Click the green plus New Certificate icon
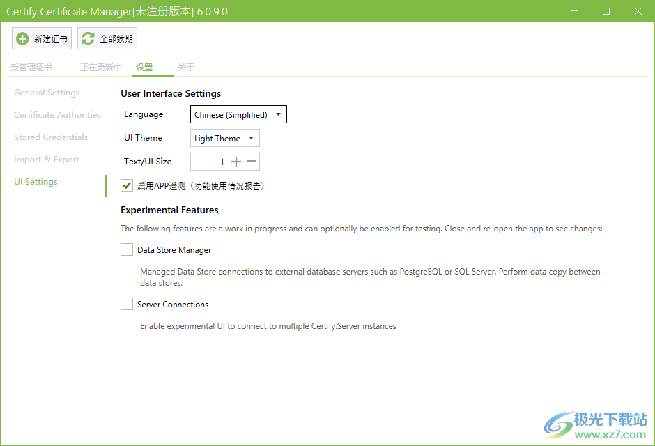Image resolution: width=655 pixels, height=446 pixels. coord(22,38)
